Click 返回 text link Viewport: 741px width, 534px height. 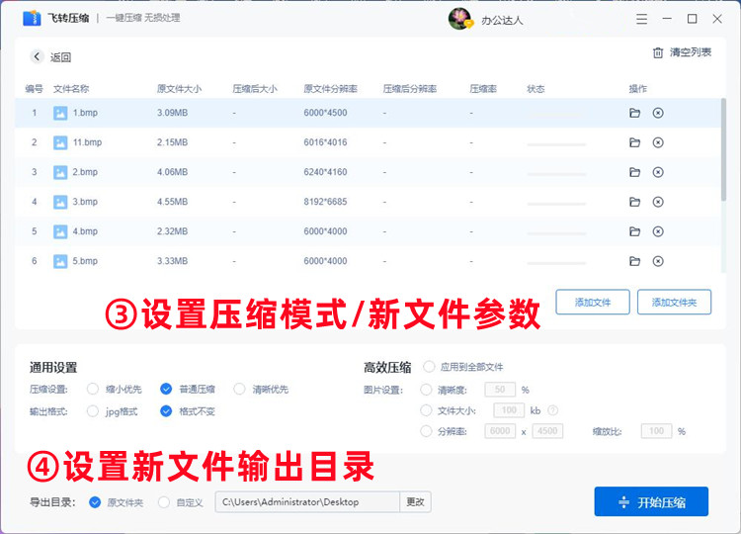(x=60, y=57)
